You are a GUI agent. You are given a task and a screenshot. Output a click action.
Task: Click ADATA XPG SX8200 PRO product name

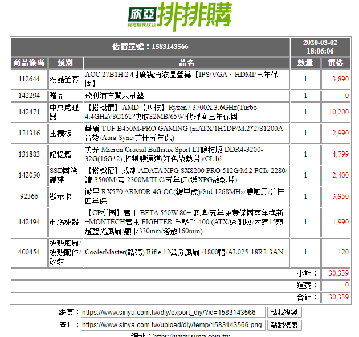186,175
